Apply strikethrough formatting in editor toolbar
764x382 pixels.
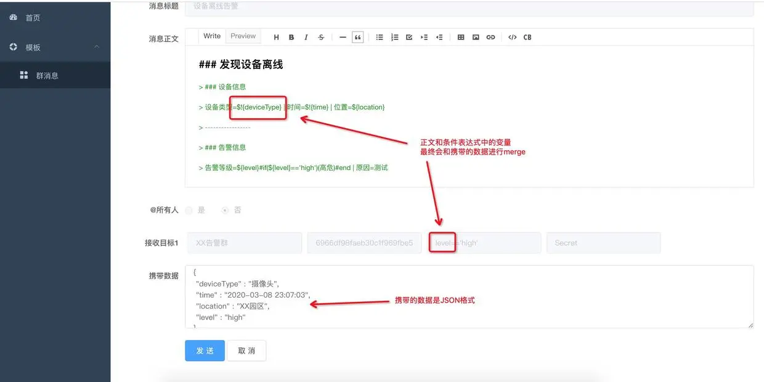point(321,37)
